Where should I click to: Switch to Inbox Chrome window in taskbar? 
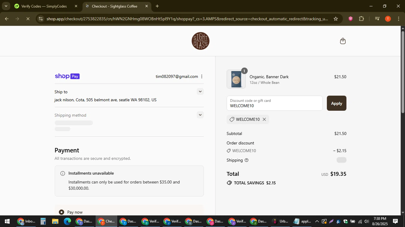[x=26, y=221]
